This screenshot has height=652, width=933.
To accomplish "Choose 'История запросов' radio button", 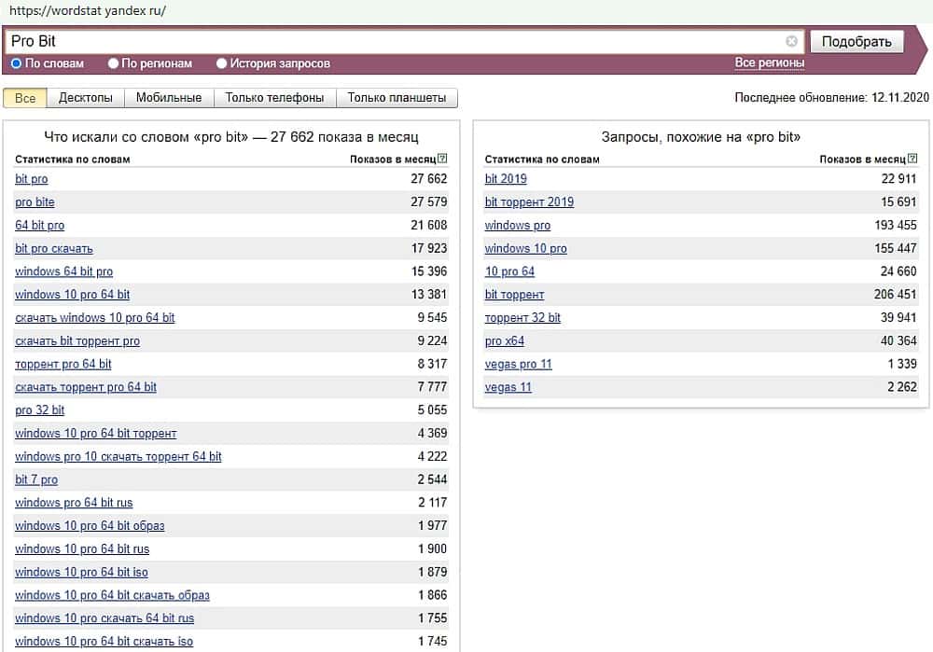I will pos(222,63).
